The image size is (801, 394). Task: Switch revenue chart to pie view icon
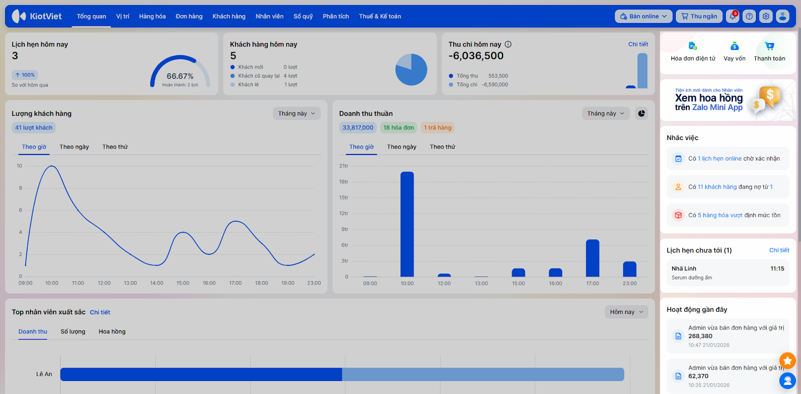point(641,113)
